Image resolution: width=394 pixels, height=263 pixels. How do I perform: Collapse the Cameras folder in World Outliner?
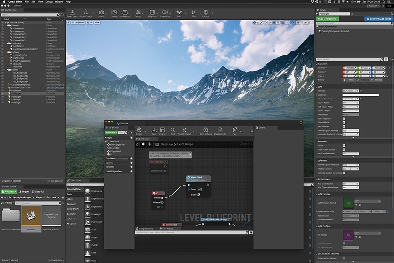coord(7,25)
